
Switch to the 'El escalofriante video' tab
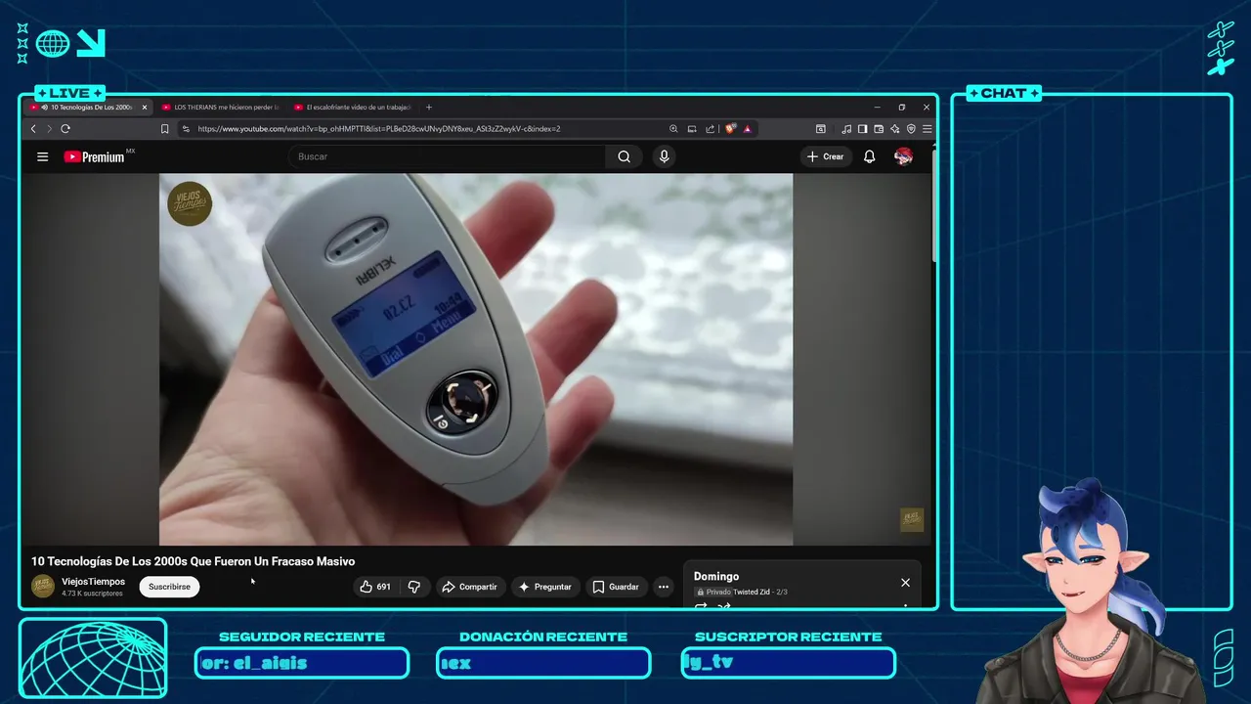(x=353, y=108)
